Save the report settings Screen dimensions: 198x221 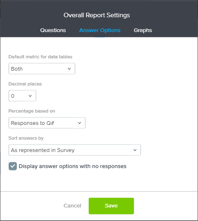point(111,206)
